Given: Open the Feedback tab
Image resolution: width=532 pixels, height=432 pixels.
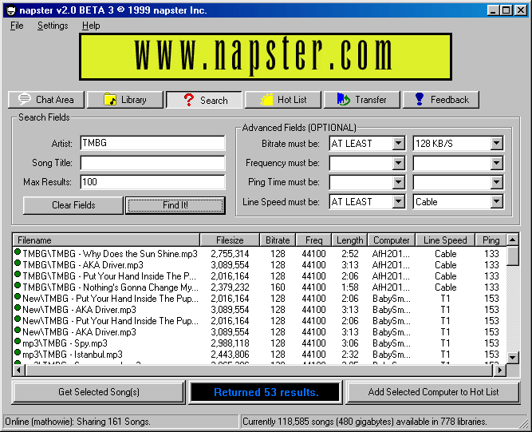Looking at the screenshot, I should (x=441, y=100).
